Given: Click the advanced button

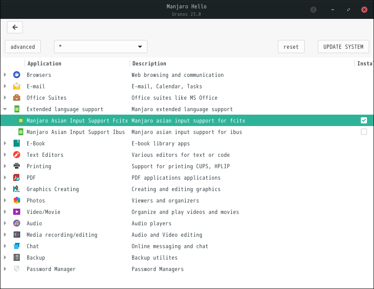Looking at the screenshot, I should (x=23, y=47).
